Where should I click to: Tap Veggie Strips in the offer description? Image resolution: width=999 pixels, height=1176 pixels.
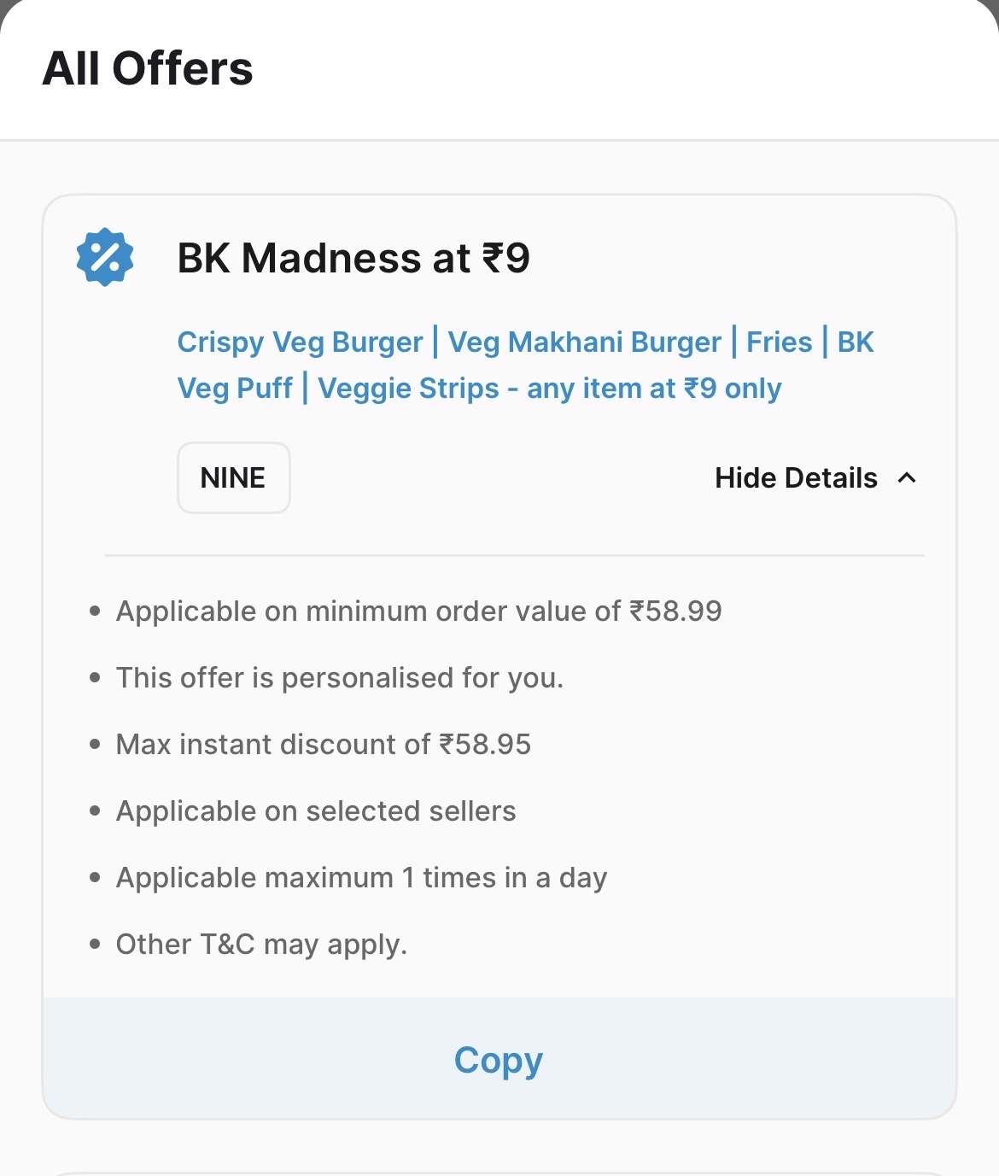point(408,389)
